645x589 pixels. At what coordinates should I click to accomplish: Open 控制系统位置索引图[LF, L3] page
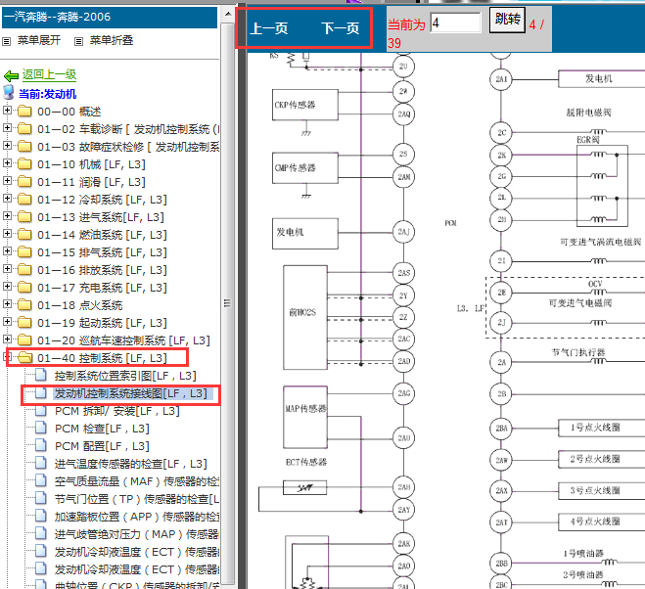(x=125, y=376)
